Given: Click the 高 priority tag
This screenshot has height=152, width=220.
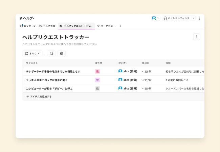Looking at the screenshot, I should [x=97, y=72].
